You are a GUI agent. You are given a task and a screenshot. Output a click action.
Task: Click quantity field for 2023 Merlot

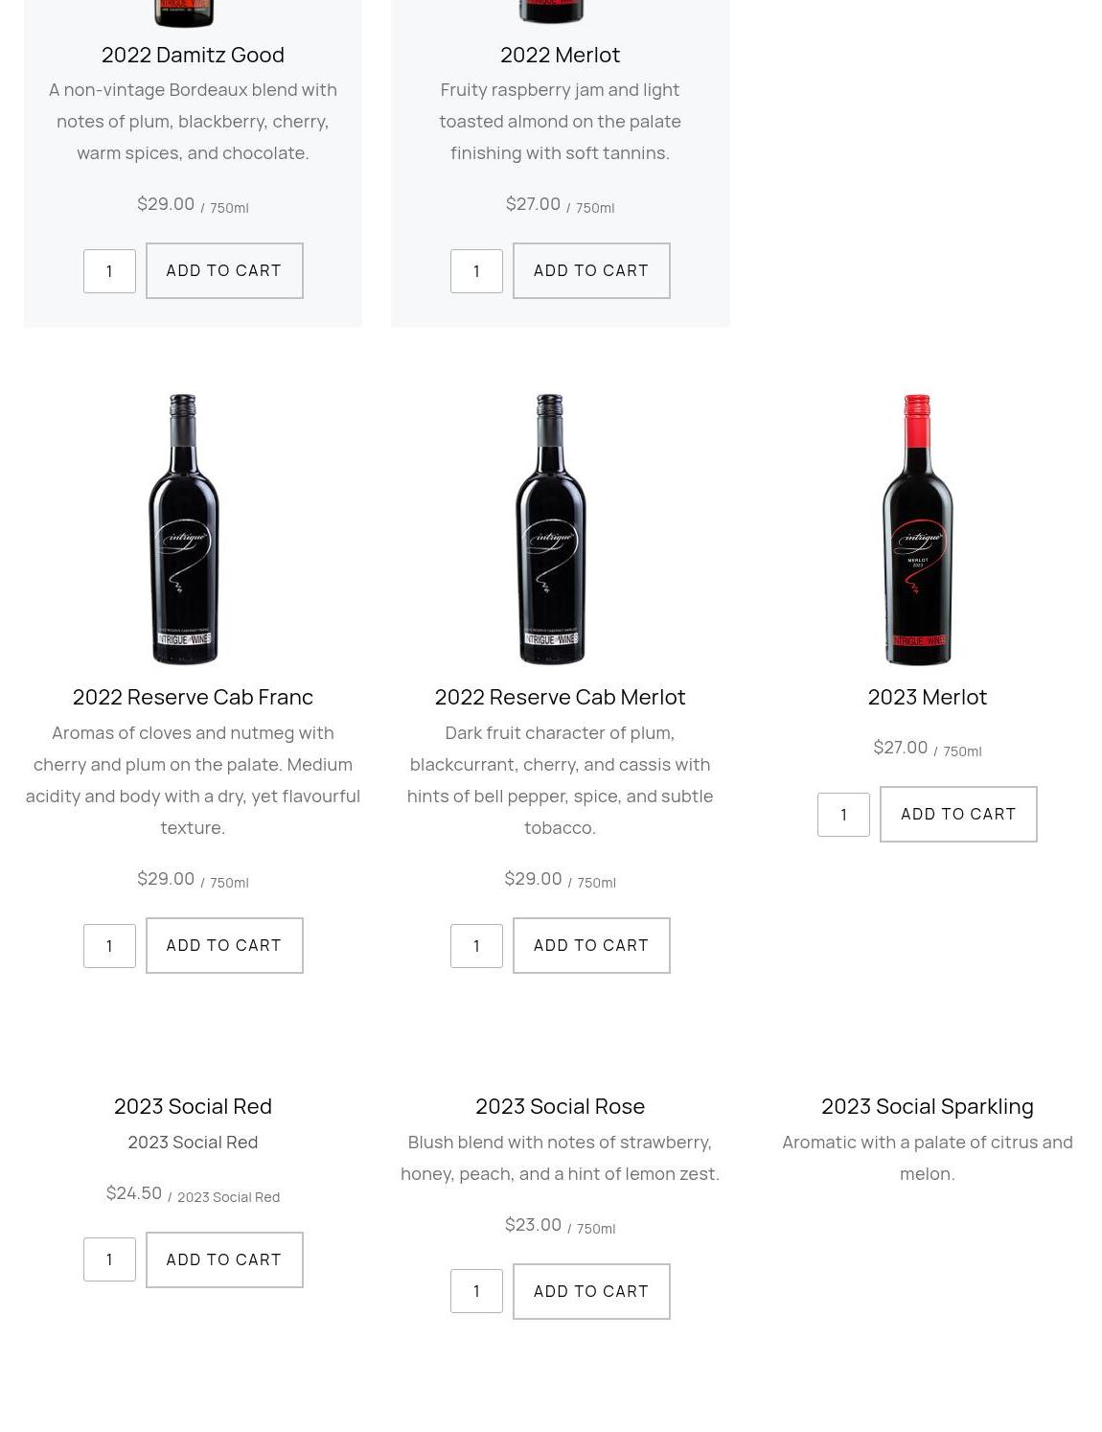(x=843, y=815)
